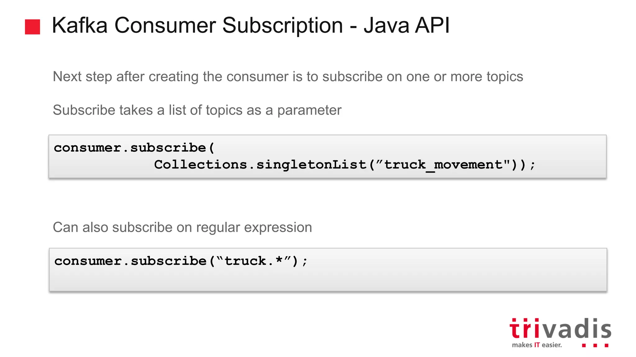This screenshot has width=636, height=357.
Task: Click "Consumer Subscription" in the slide title
Action: (229, 25)
